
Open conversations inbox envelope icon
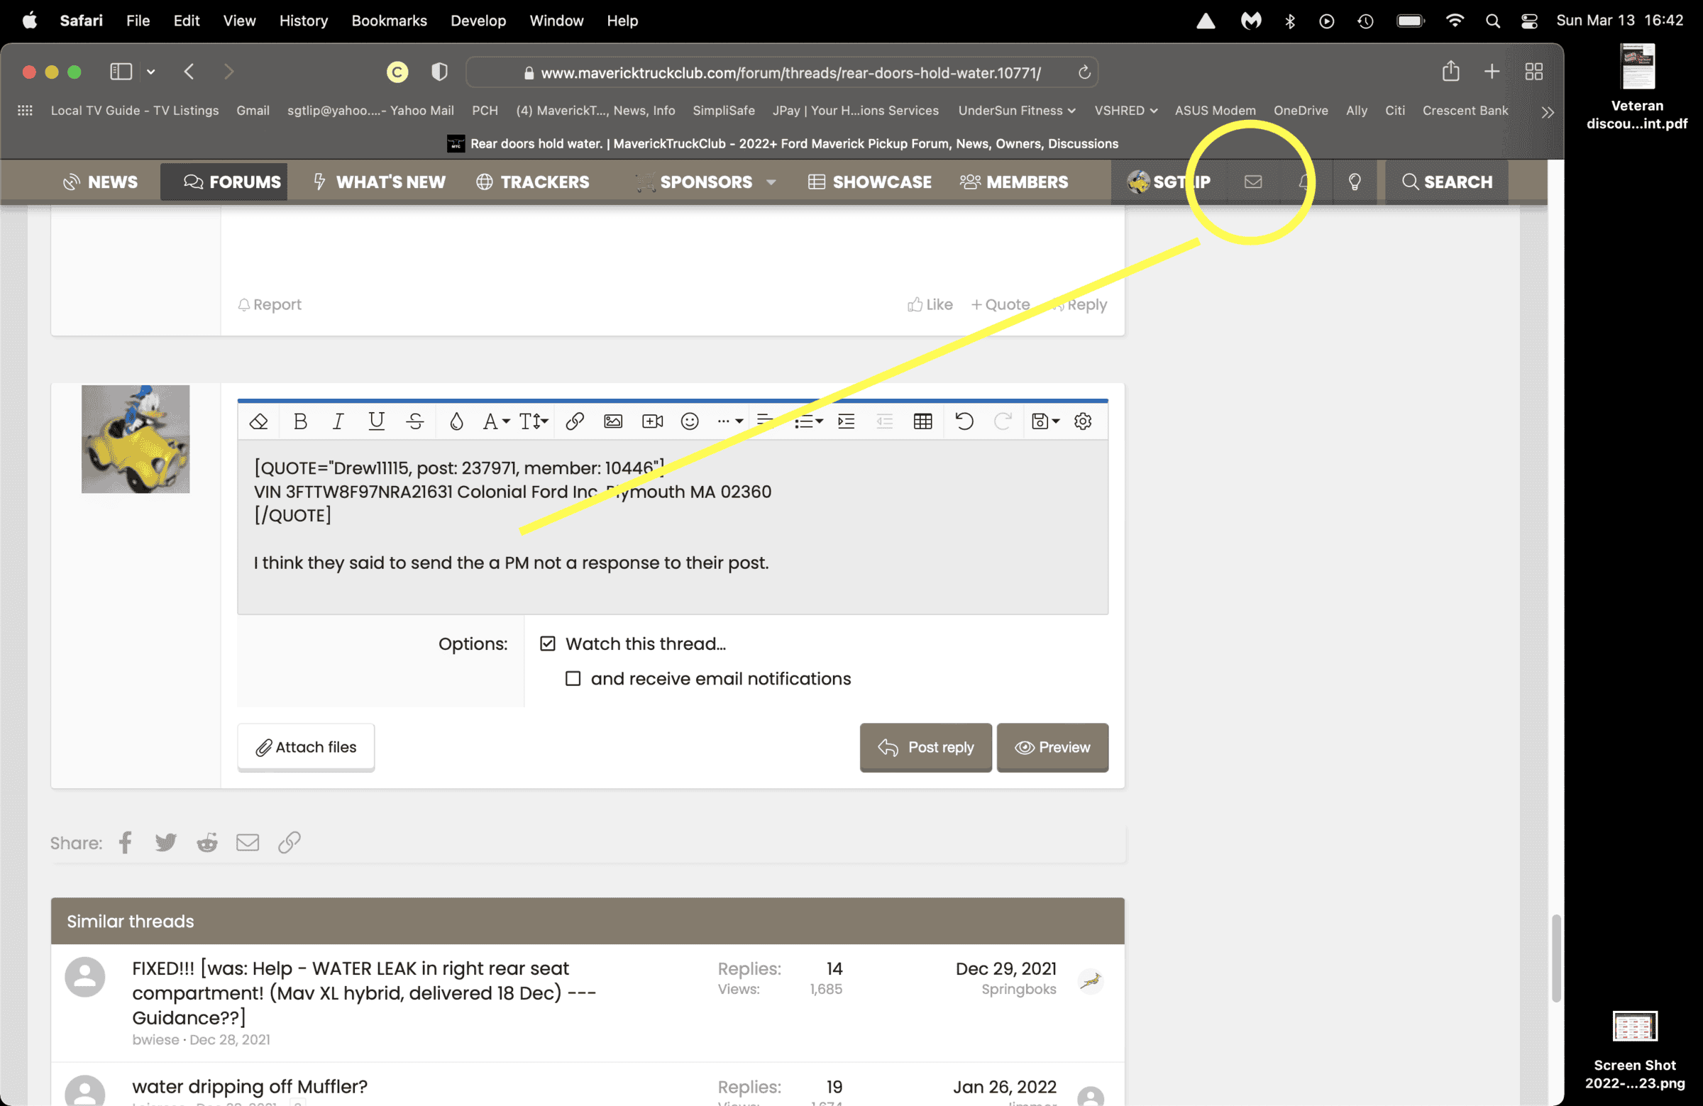click(1253, 182)
